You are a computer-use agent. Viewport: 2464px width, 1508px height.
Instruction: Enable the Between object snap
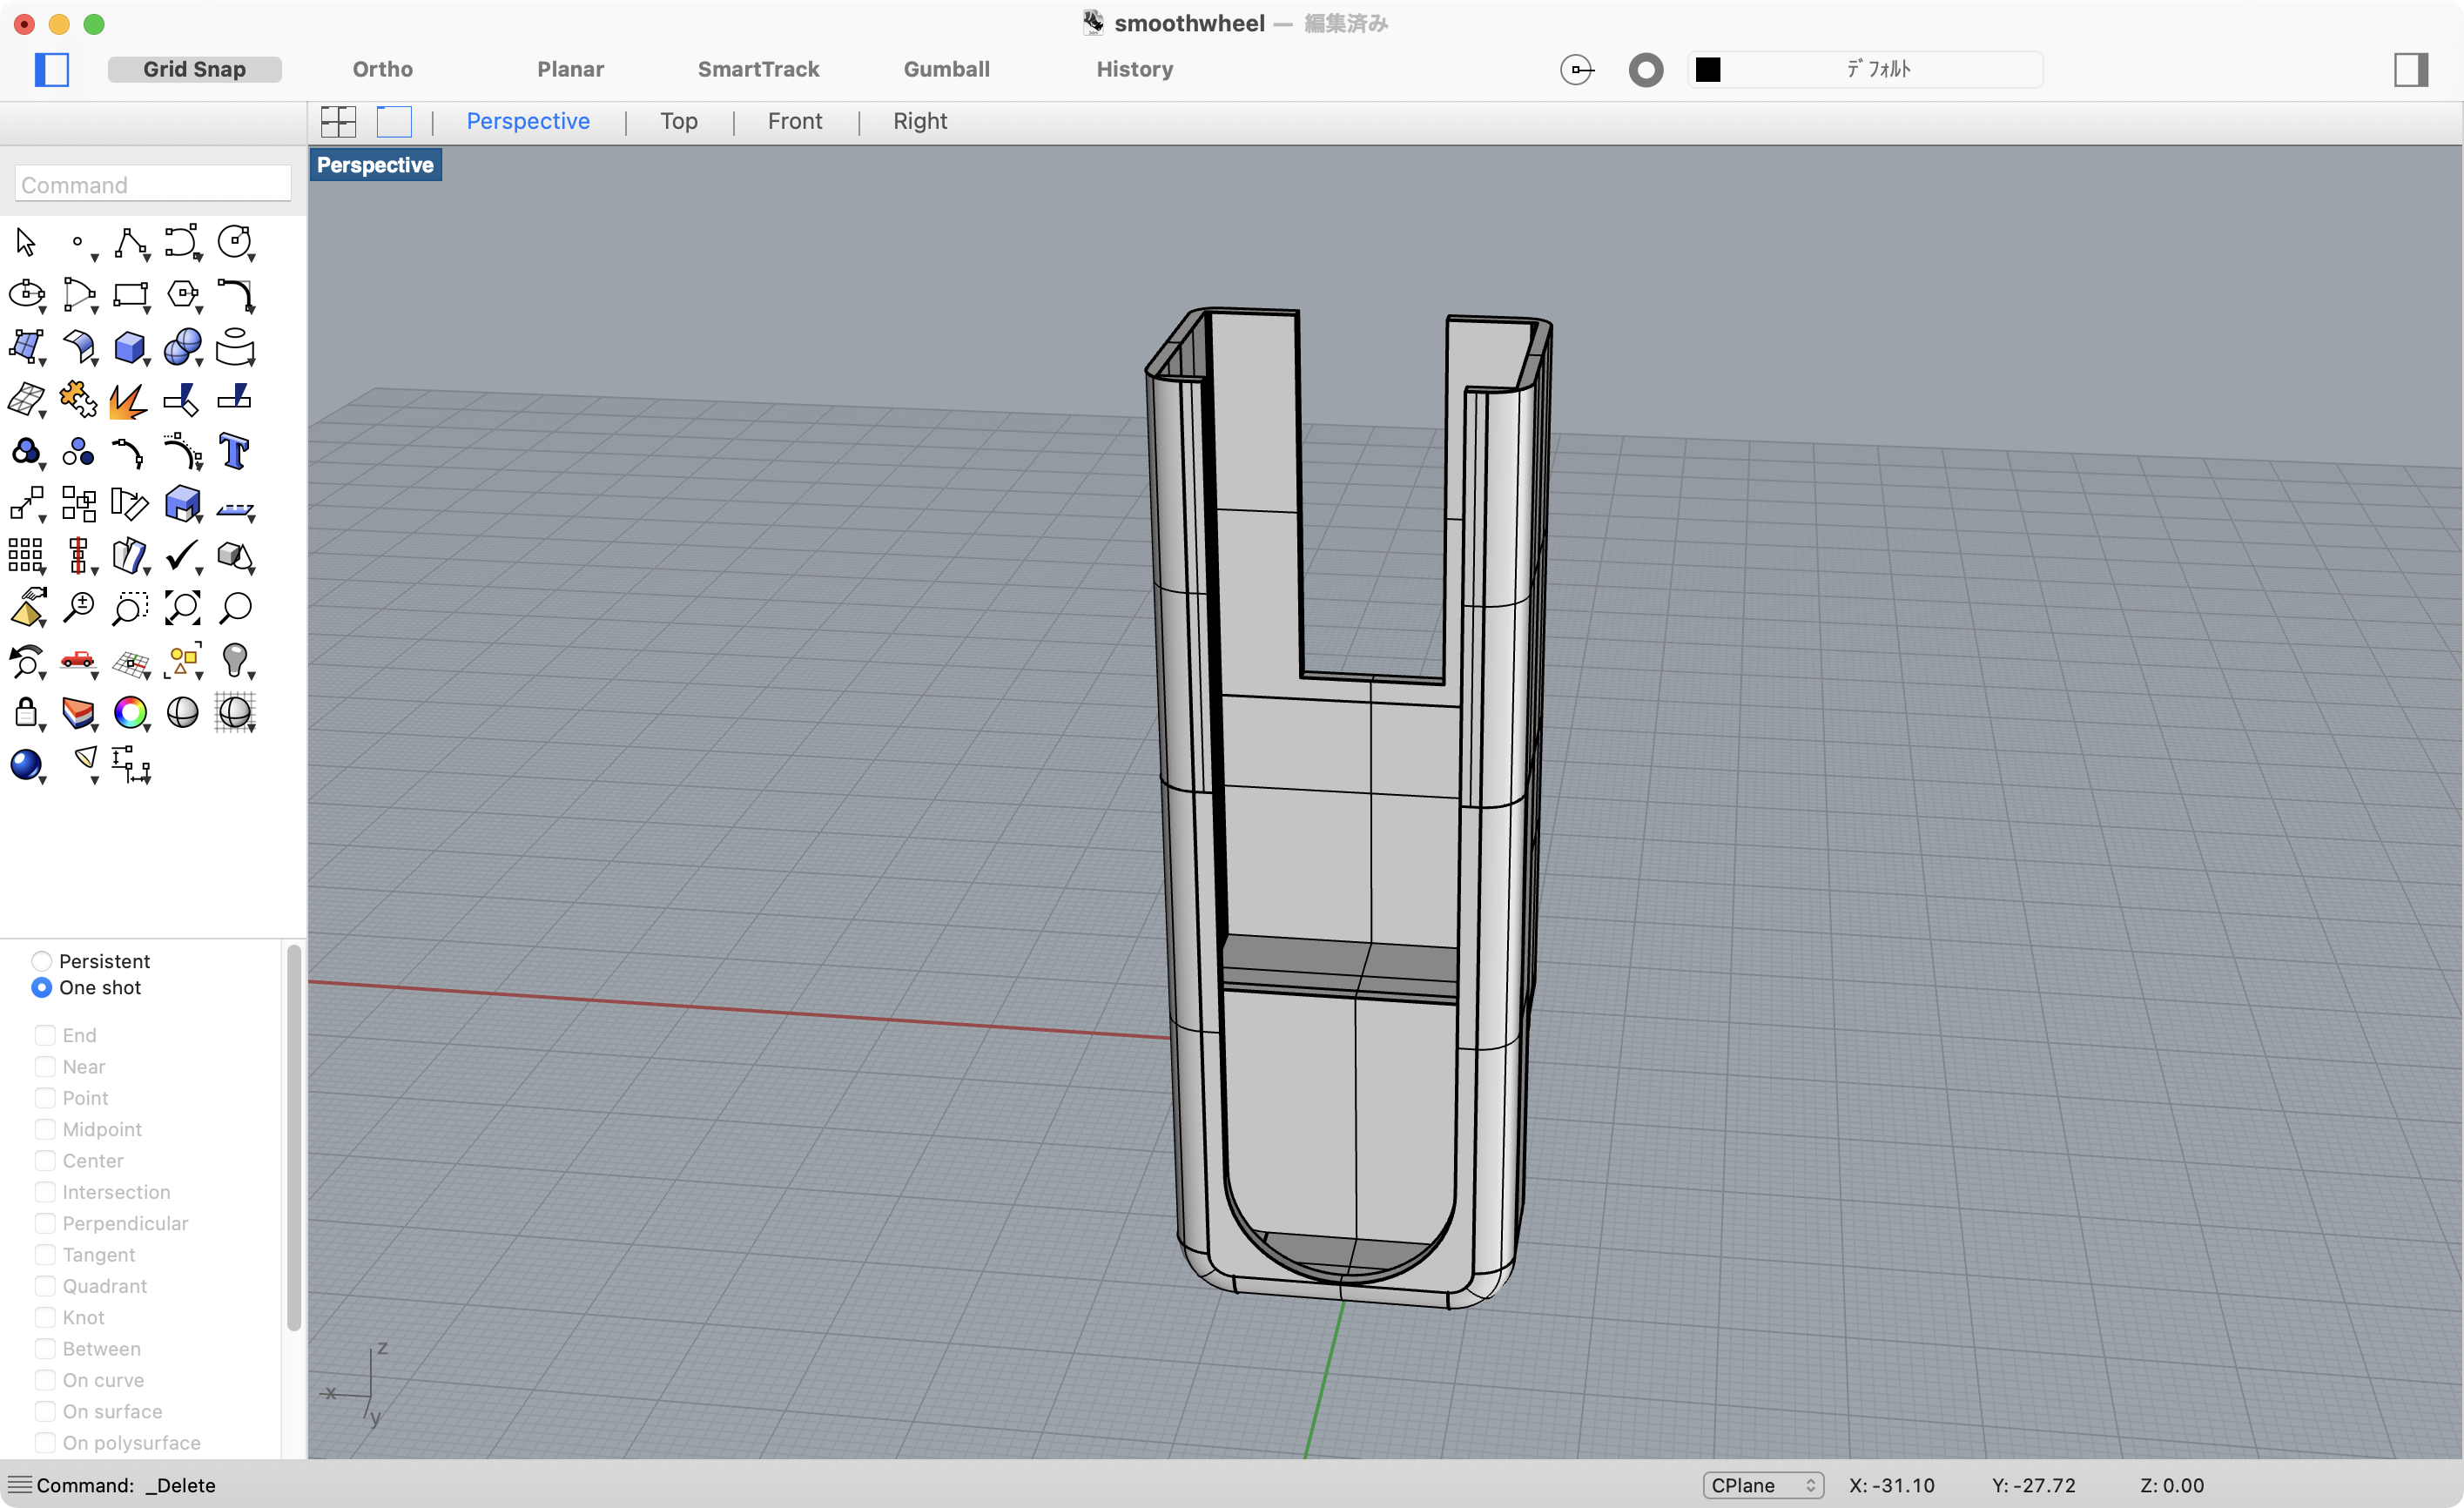coord(45,1348)
